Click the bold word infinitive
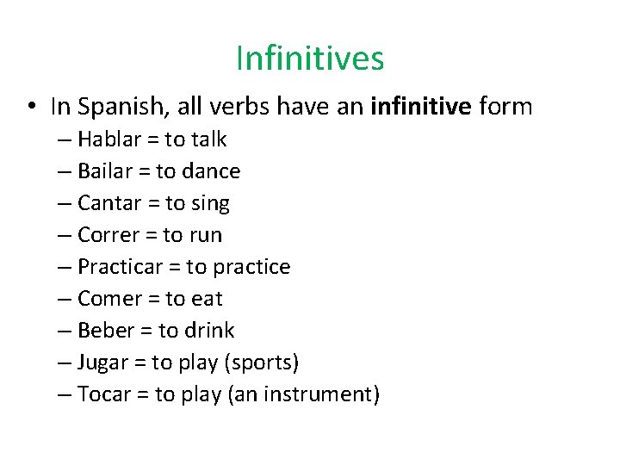Screen dimensions: 620x465 tap(420, 107)
